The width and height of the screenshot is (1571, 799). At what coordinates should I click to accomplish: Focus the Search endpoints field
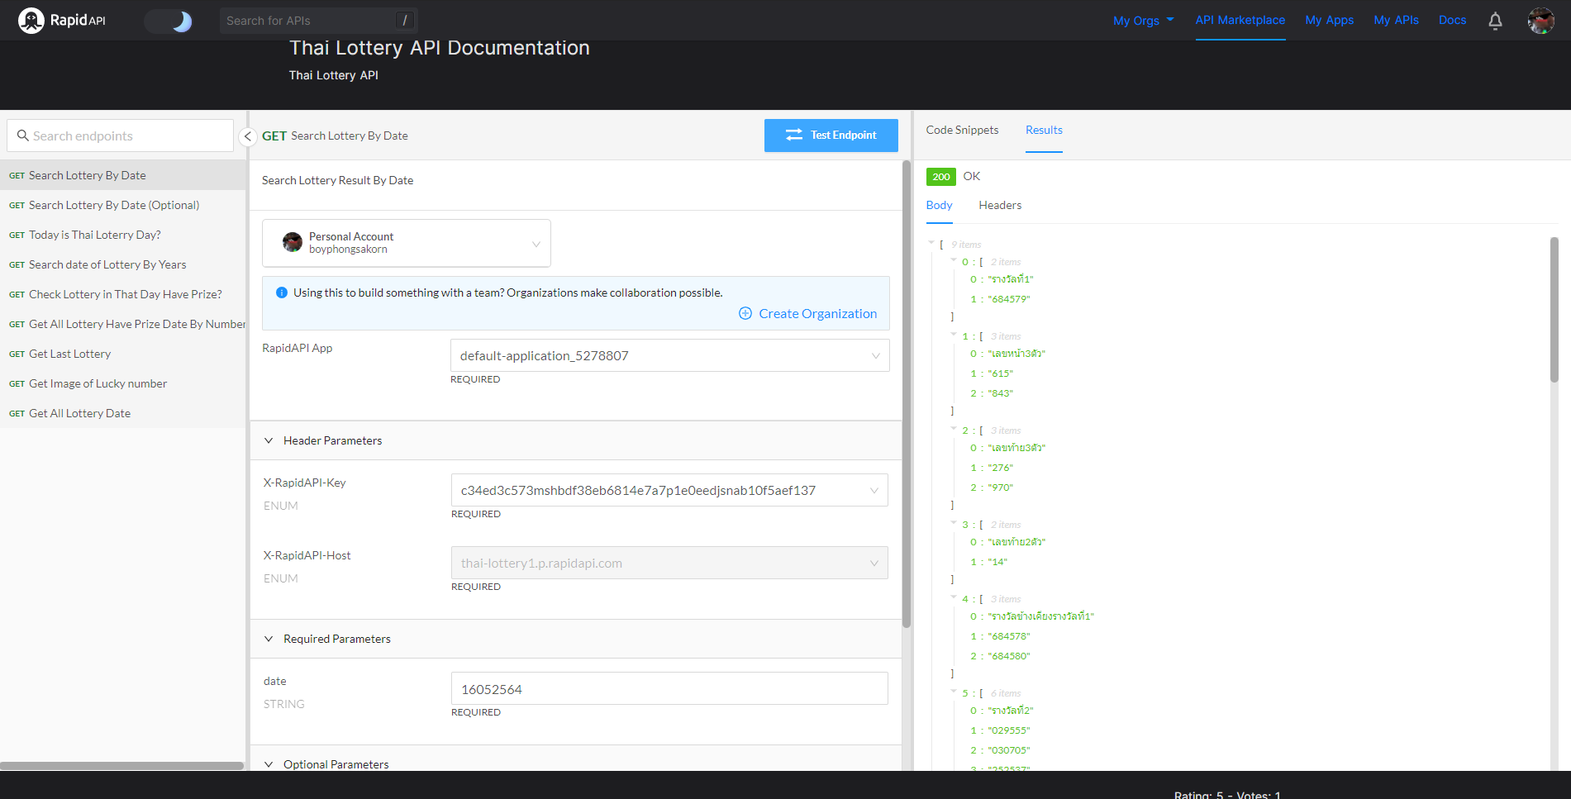click(120, 136)
